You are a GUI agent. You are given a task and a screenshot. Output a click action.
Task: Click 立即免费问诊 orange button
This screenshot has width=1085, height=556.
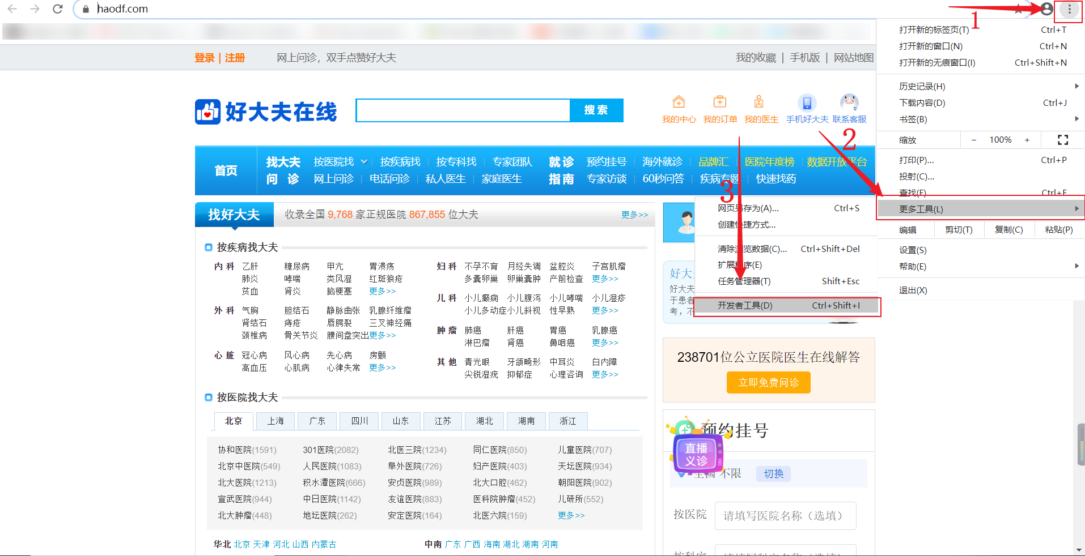pyautogui.click(x=768, y=383)
